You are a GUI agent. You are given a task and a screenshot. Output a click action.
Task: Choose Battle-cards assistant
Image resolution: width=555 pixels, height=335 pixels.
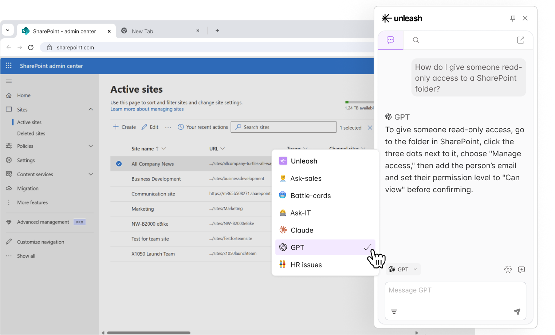[x=325, y=195]
